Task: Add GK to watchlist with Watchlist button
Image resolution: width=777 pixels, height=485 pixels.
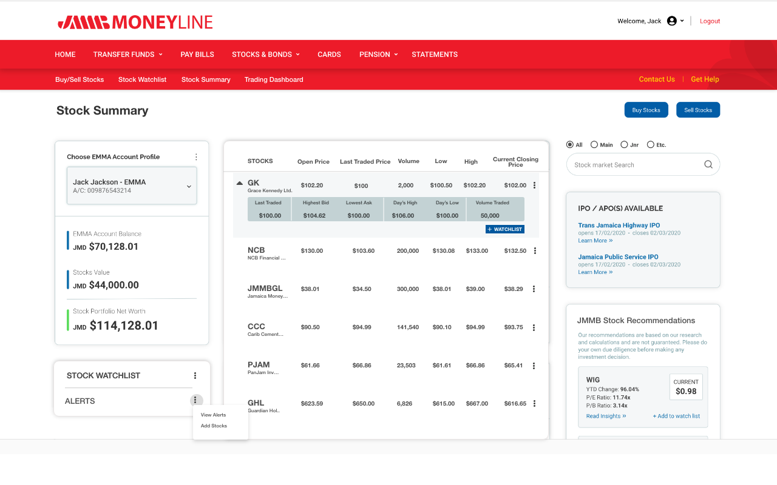Action: 504,229
